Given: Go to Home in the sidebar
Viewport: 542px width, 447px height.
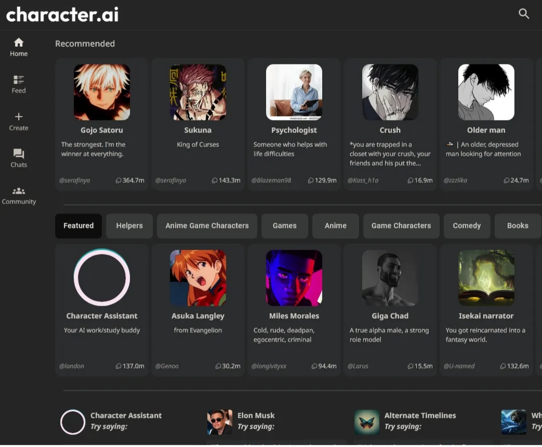Looking at the screenshot, I should click(19, 43).
